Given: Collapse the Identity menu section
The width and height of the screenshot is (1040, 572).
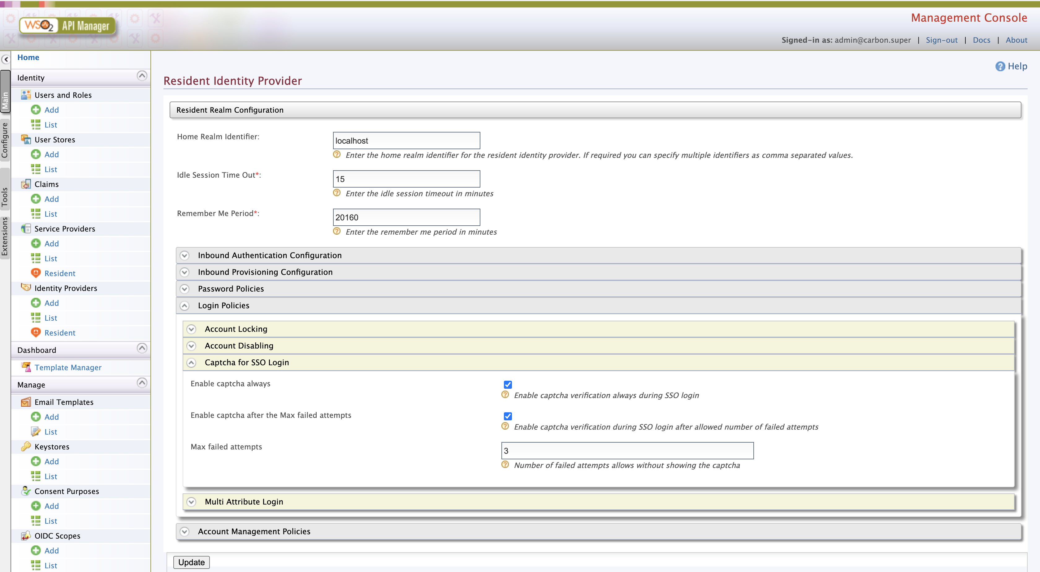Looking at the screenshot, I should [x=142, y=76].
